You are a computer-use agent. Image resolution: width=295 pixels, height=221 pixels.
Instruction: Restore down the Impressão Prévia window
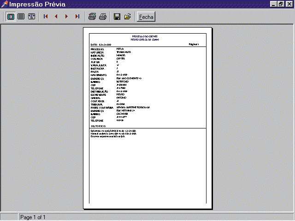click(281, 4)
